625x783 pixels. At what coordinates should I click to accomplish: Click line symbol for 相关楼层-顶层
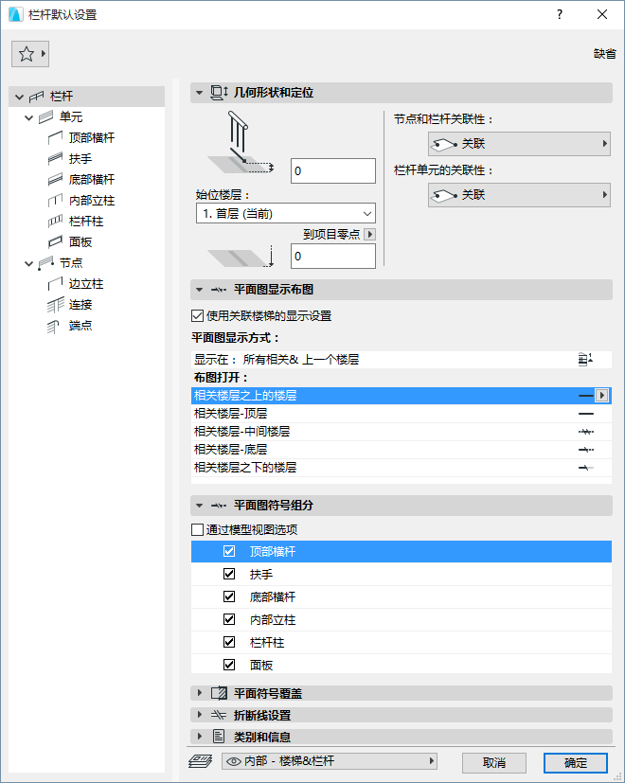pos(586,414)
